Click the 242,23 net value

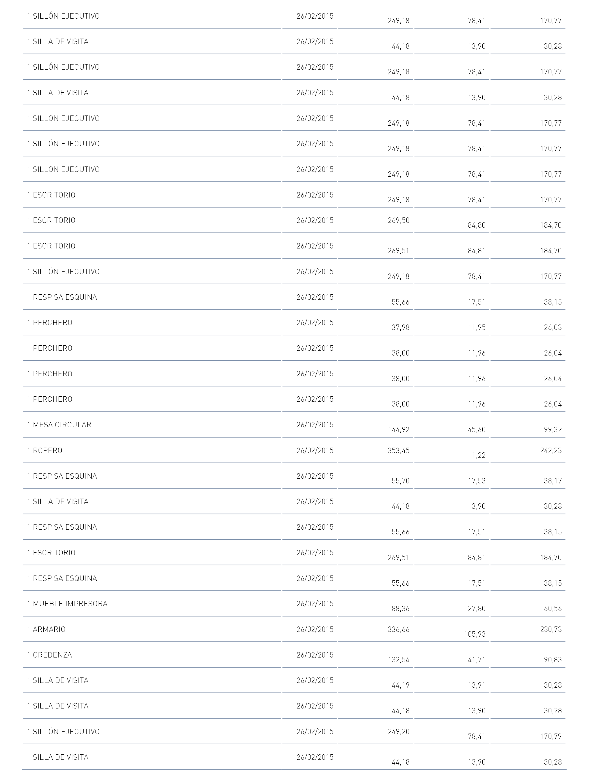coord(551,450)
